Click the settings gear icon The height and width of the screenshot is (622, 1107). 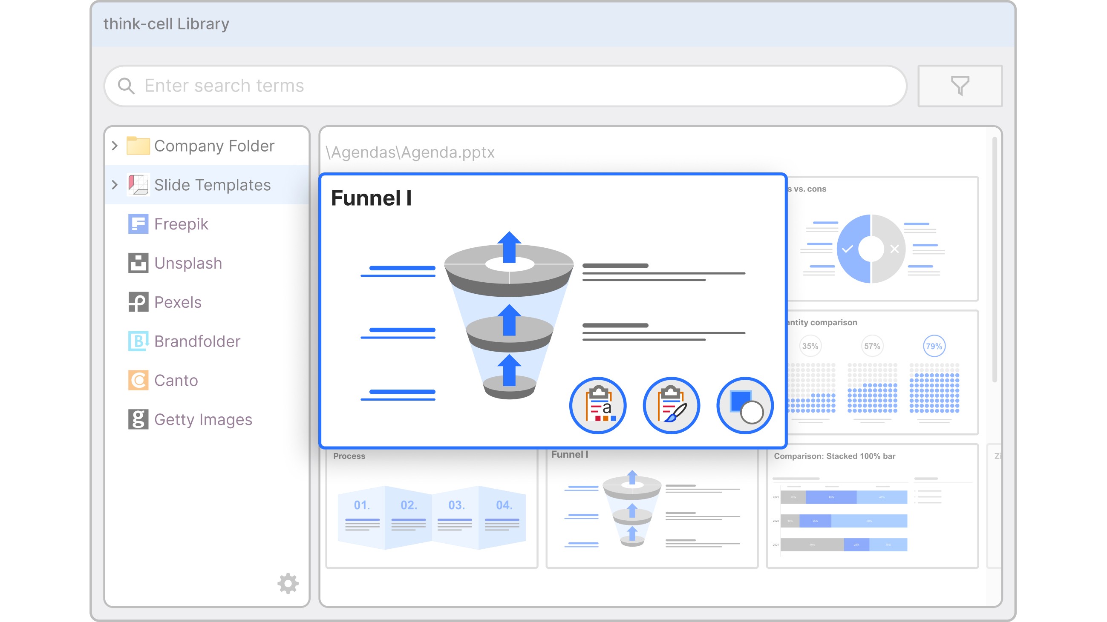pos(288,583)
